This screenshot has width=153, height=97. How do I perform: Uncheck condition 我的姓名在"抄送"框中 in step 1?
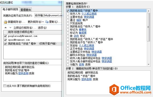pos(68,11)
